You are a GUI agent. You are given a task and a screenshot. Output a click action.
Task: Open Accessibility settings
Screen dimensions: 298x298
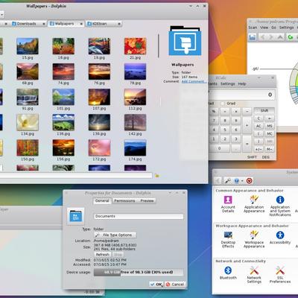280,238
